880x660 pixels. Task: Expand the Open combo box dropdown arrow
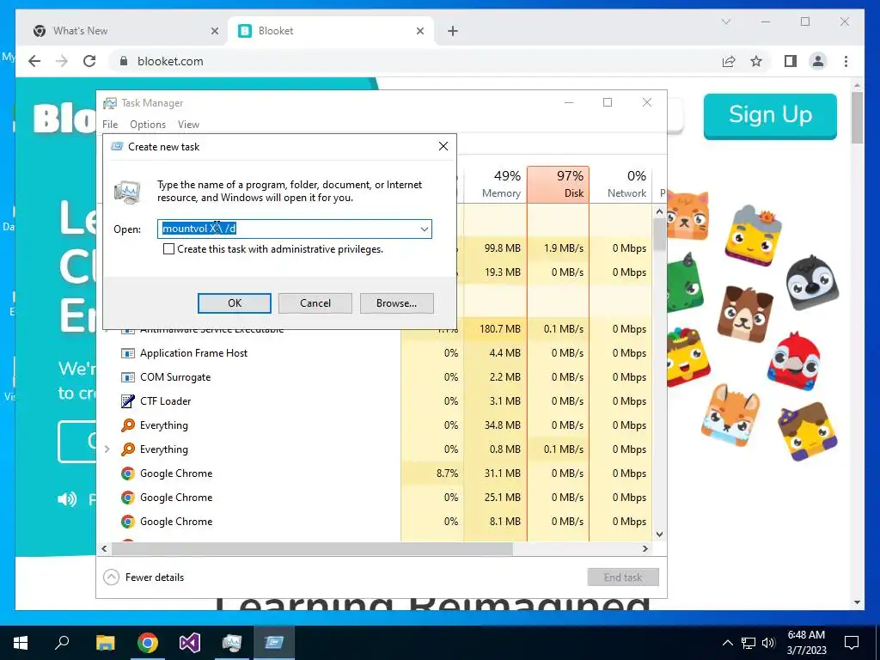(x=425, y=229)
